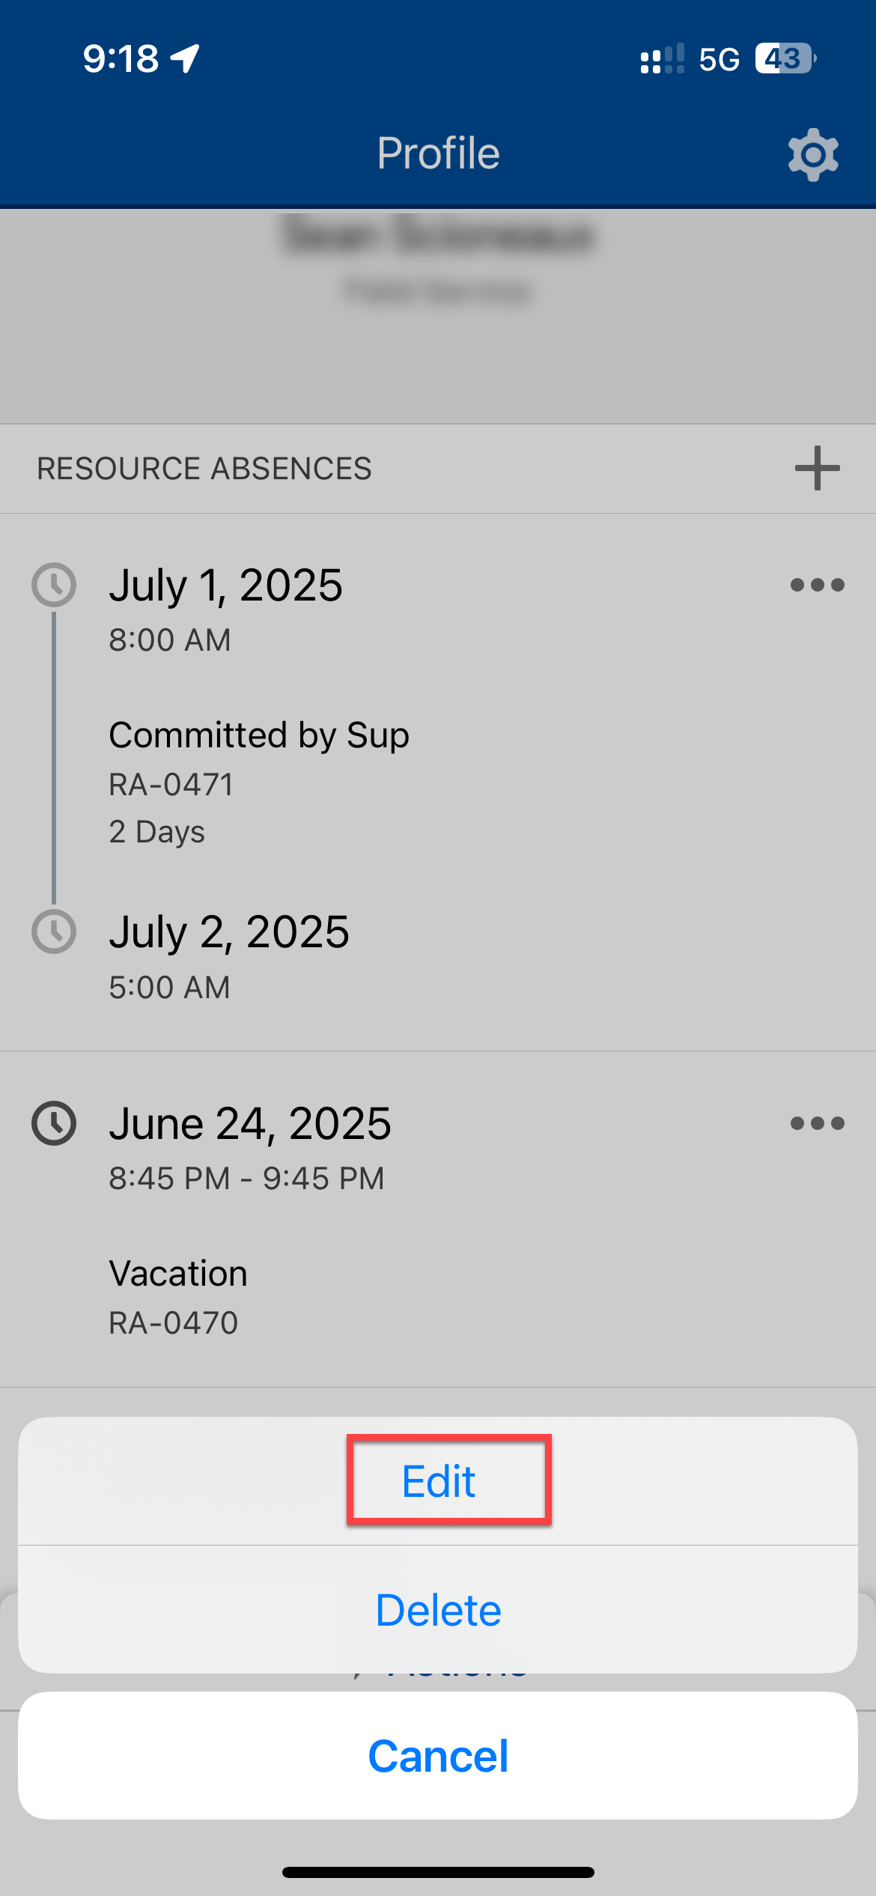Open three-dot menu for June 24 Vacation
This screenshot has height=1896, width=876.
tap(817, 1123)
